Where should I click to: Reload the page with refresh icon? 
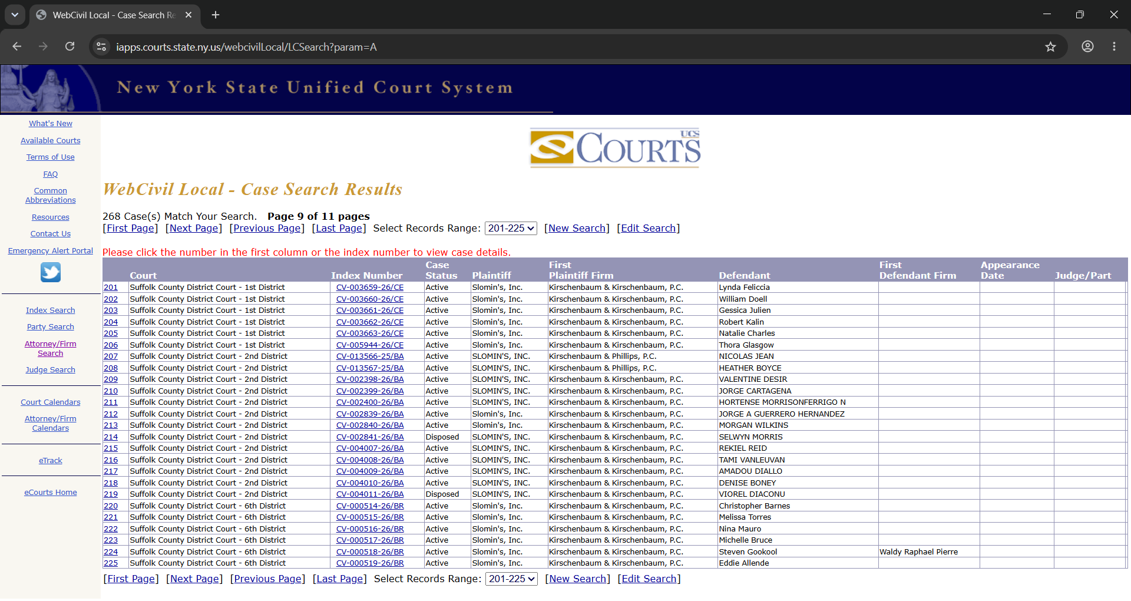point(70,47)
